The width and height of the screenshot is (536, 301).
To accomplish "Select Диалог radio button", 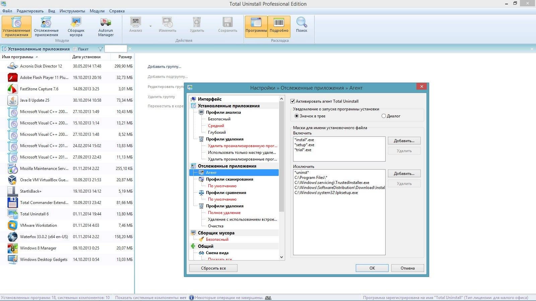I will click(384, 116).
